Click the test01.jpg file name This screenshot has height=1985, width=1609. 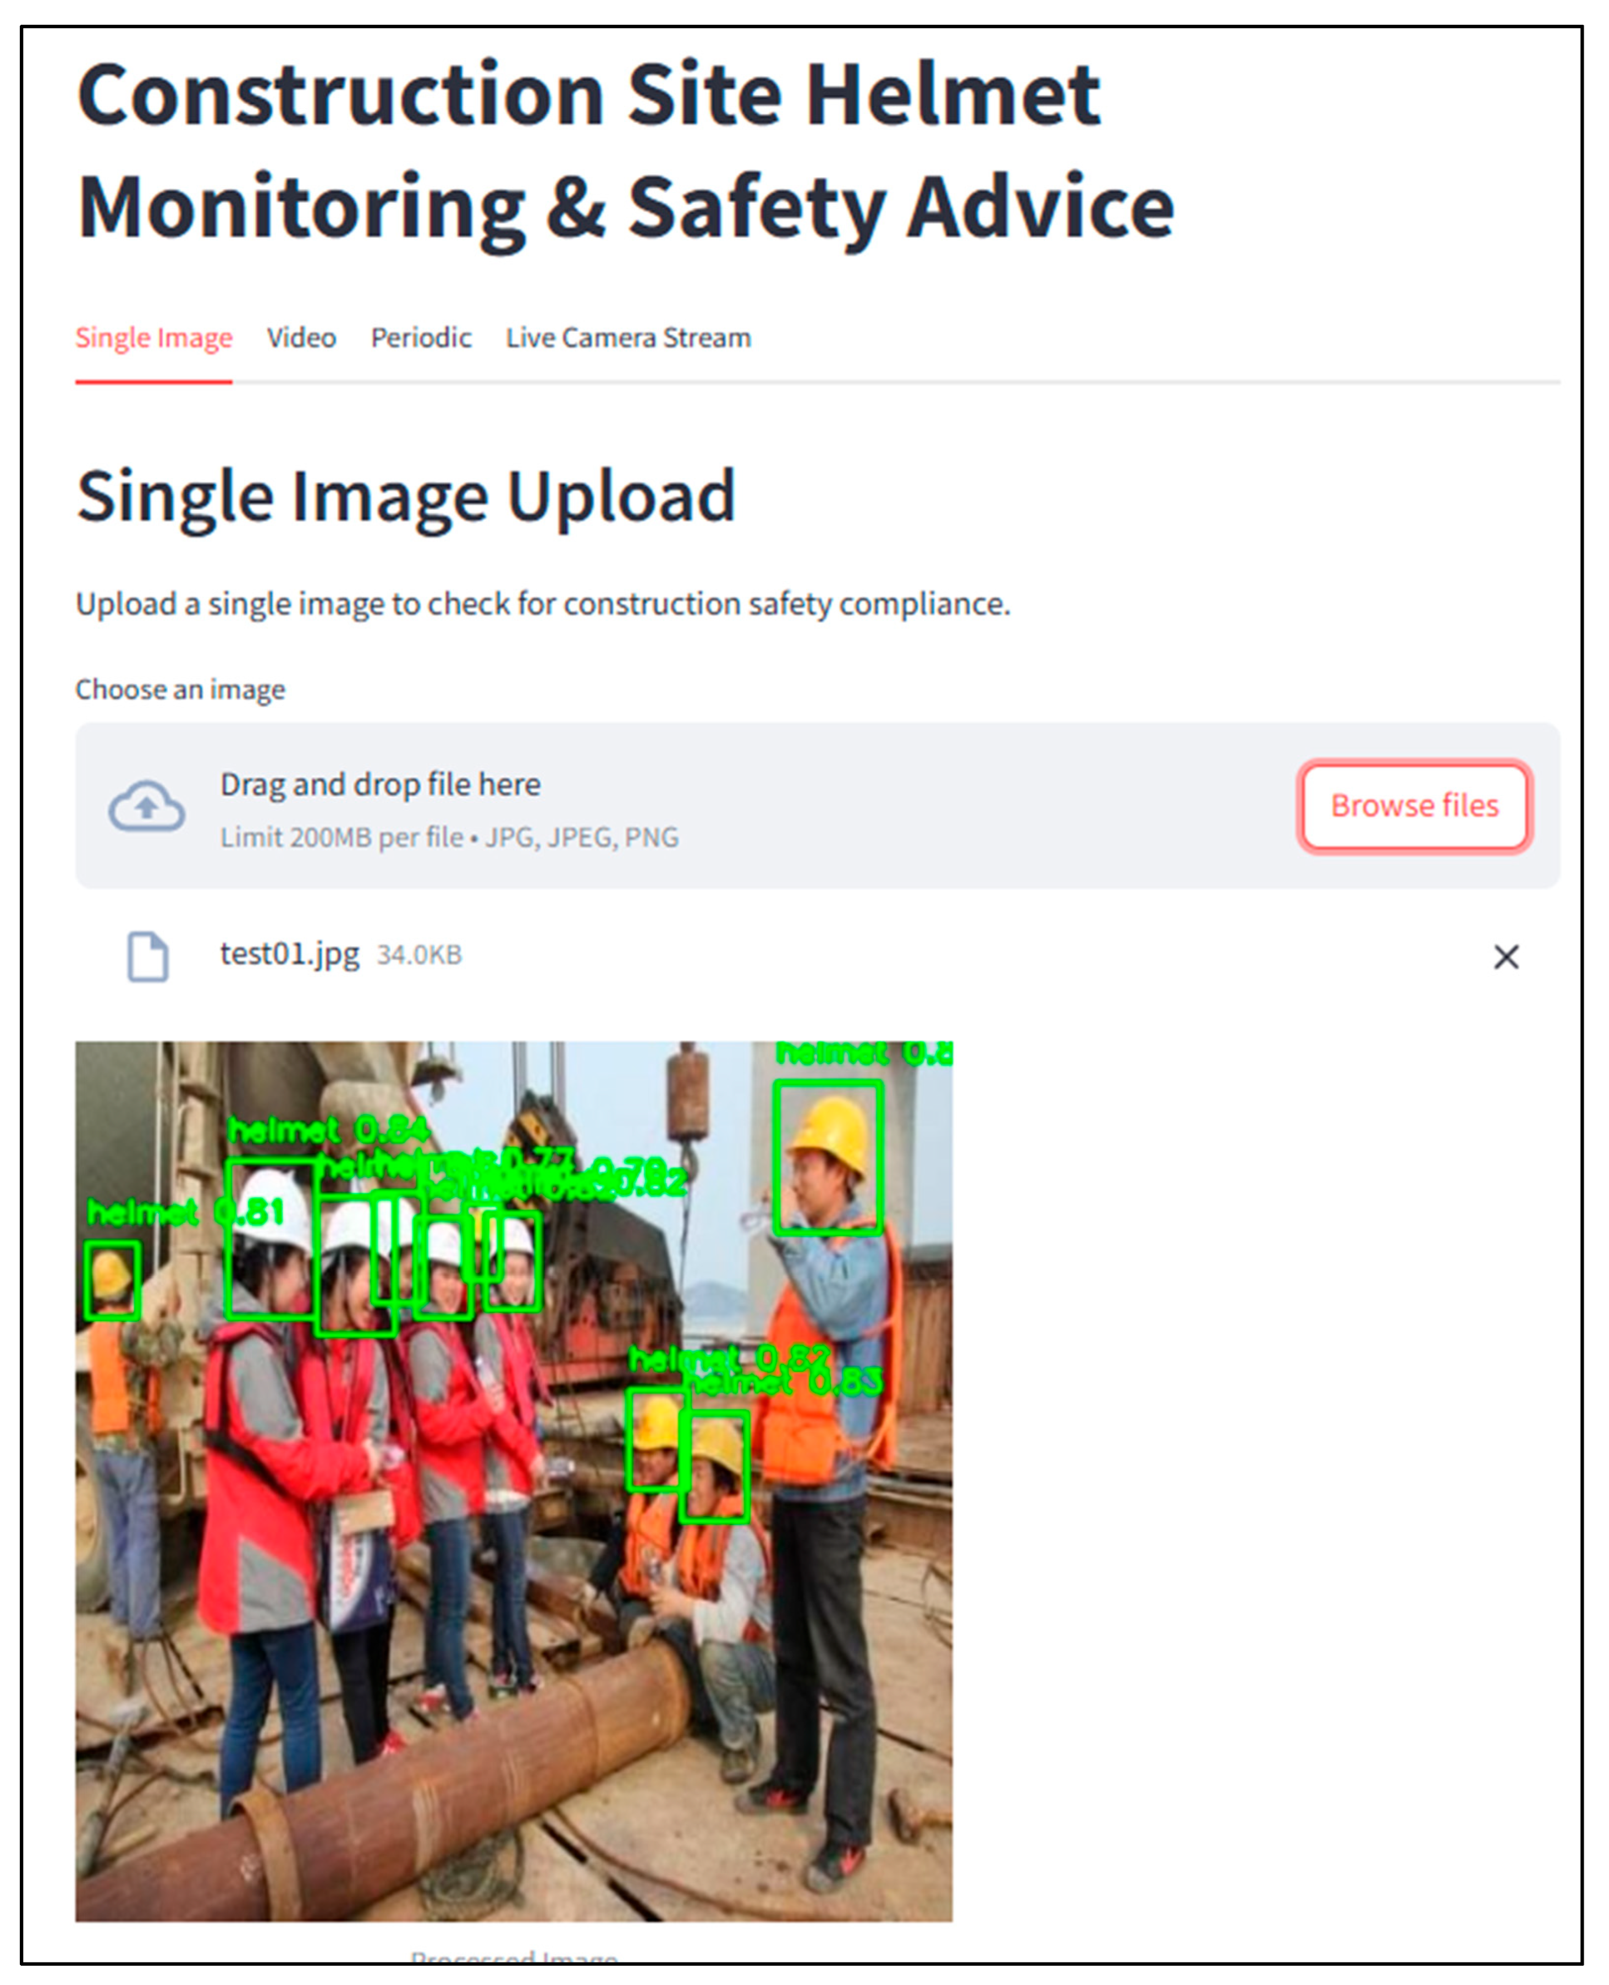point(289,954)
